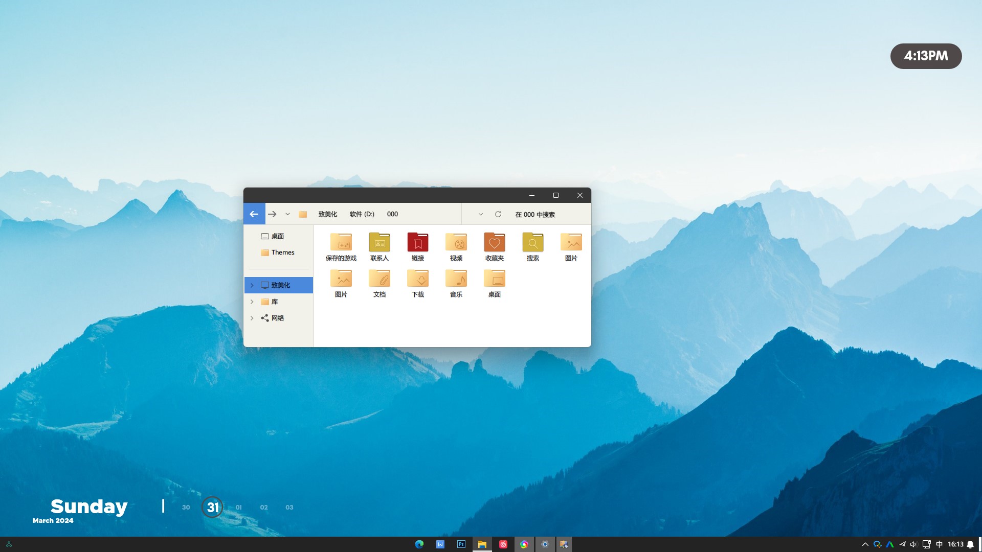The width and height of the screenshot is (982, 552).
Task: Expand the 库 library tree node
Action: coord(252,302)
